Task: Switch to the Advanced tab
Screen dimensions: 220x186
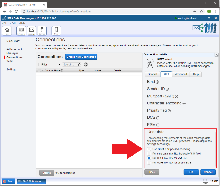Action: (x=181, y=74)
